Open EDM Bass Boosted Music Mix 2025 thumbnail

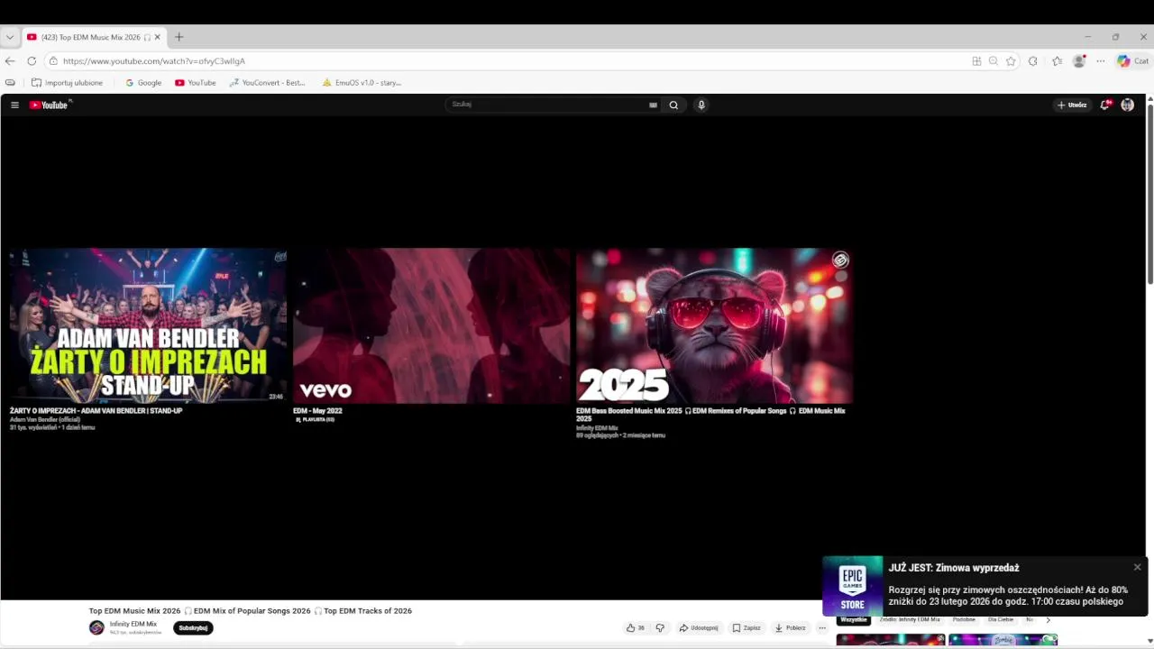click(x=714, y=325)
